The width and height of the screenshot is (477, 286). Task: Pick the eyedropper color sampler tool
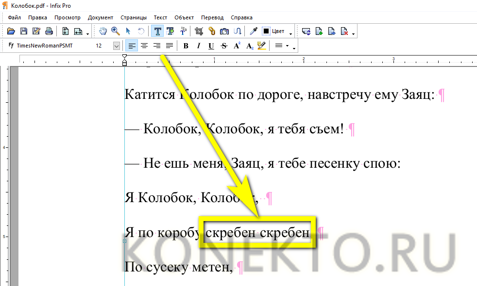(x=253, y=31)
